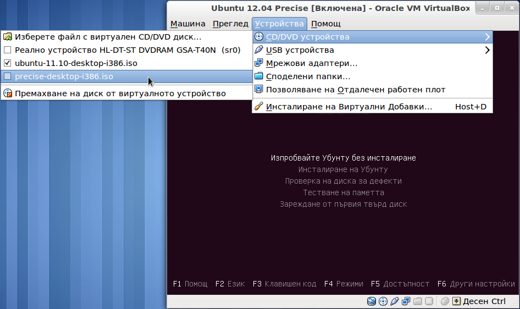Click the network adapters status bar icon
Image resolution: width=520 pixels, height=309 pixels.
406,301
